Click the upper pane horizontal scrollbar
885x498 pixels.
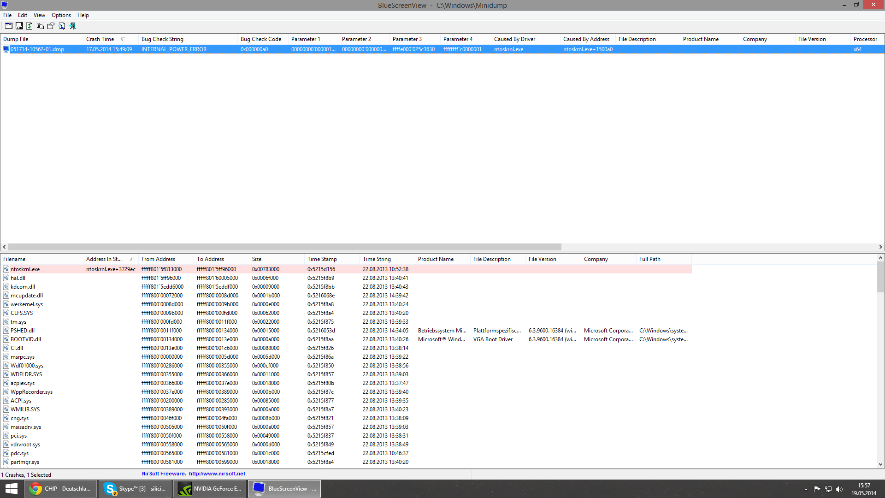pyautogui.click(x=284, y=247)
